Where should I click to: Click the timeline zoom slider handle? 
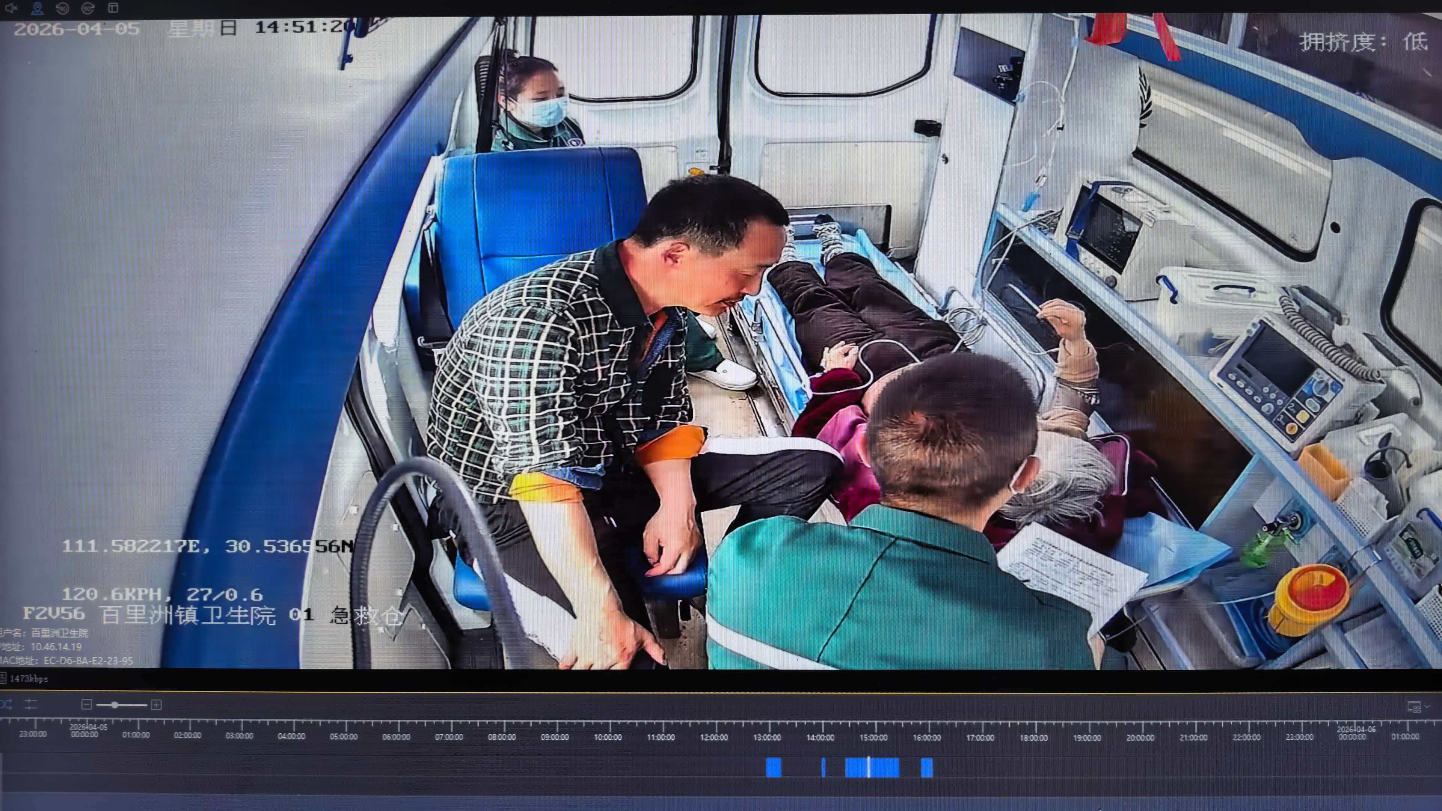(115, 705)
